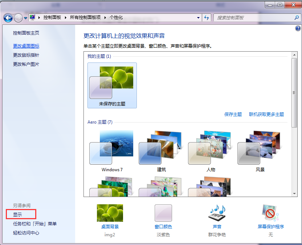Open the 更改鼠标指针 link
This screenshot has width=302, height=245.
pyautogui.click(x=26, y=55)
